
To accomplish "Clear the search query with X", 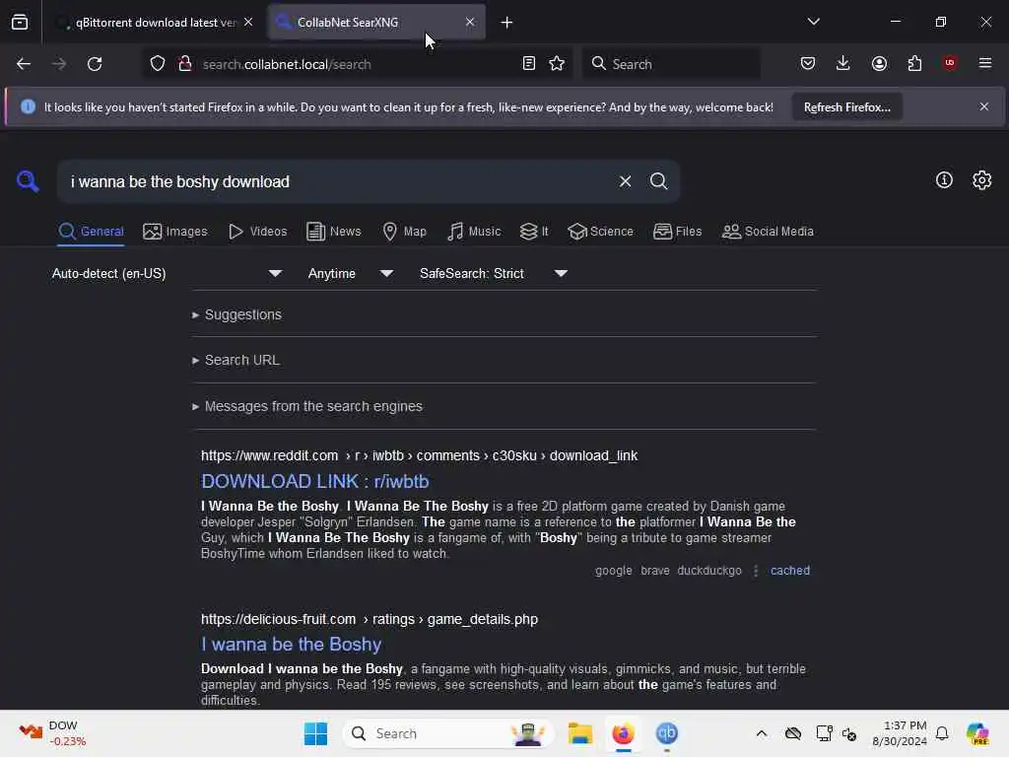I will coord(626,181).
